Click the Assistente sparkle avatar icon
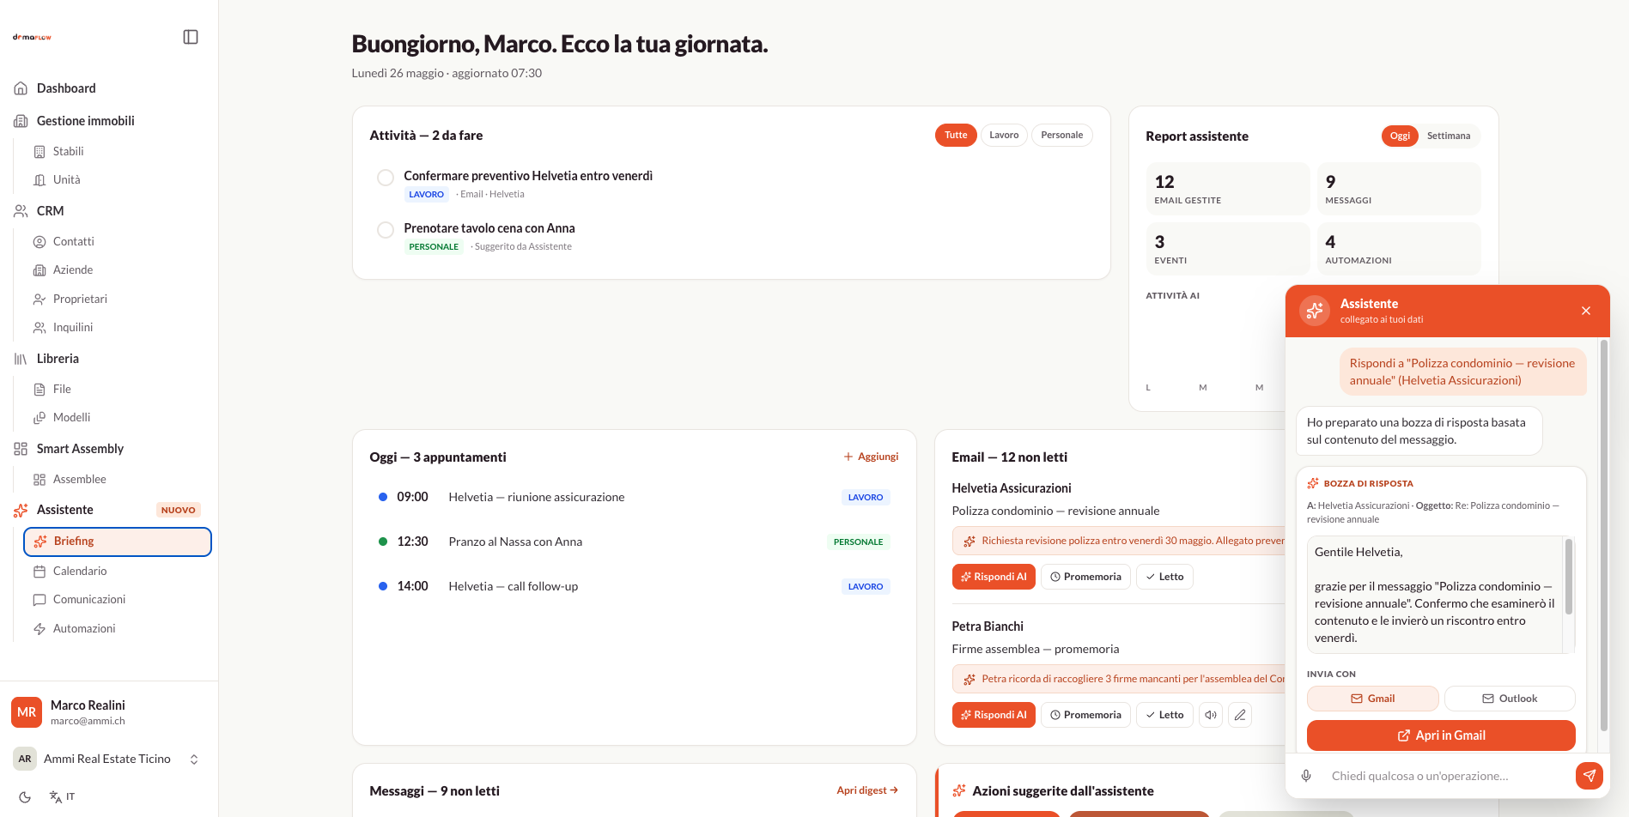The width and height of the screenshot is (1629, 817). (x=1315, y=311)
